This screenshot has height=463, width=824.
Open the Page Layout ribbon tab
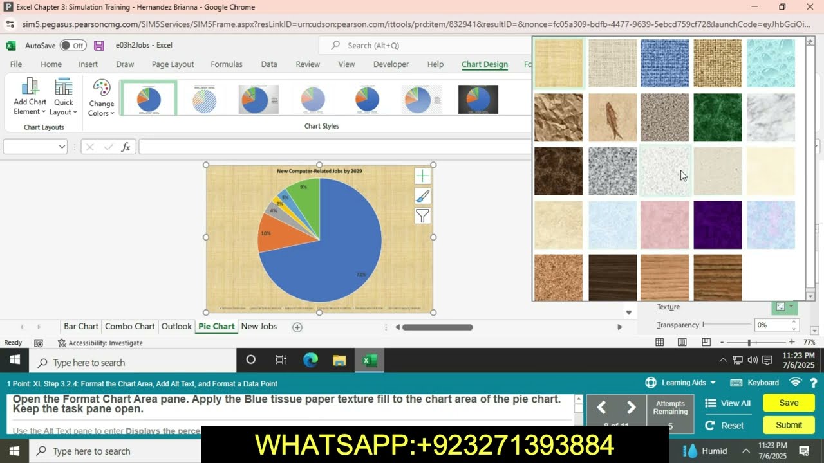pos(173,64)
